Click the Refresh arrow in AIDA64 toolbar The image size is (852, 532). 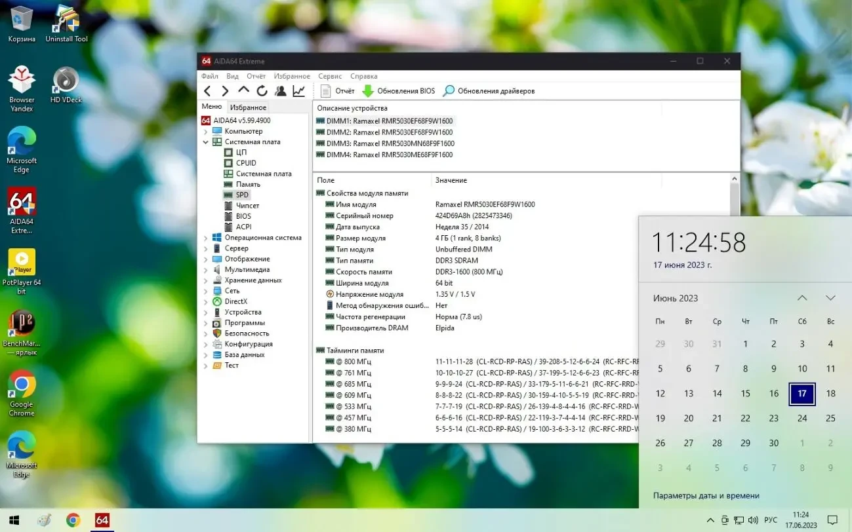coord(262,91)
